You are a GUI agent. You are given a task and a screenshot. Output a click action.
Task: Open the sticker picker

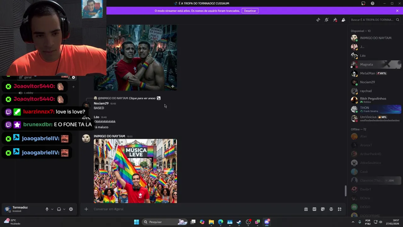pyautogui.click(x=323, y=209)
